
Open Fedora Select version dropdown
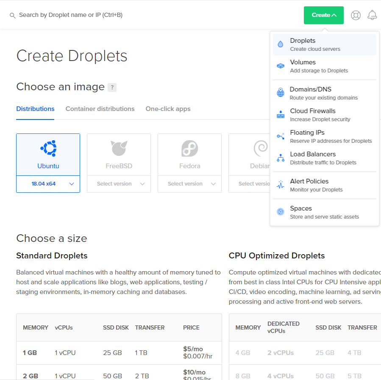tap(189, 184)
